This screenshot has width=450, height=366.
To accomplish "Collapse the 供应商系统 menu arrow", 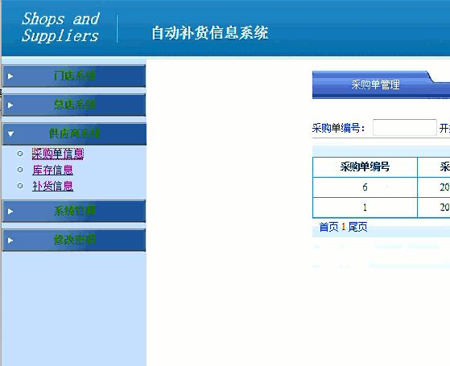I will [10, 134].
